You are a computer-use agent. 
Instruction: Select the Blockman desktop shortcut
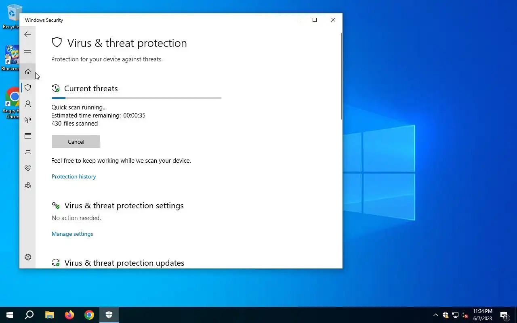(x=11, y=58)
